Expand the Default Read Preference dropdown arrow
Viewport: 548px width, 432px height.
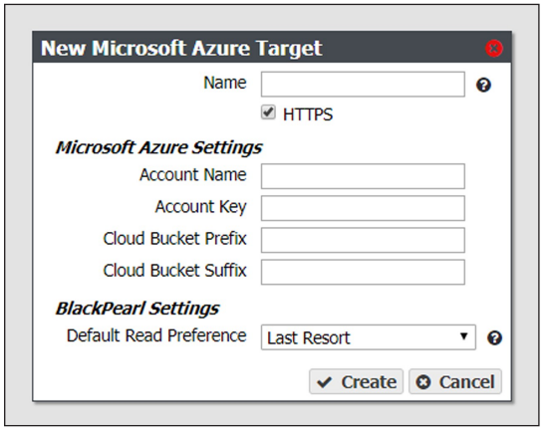pyautogui.click(x=463, y=336)
